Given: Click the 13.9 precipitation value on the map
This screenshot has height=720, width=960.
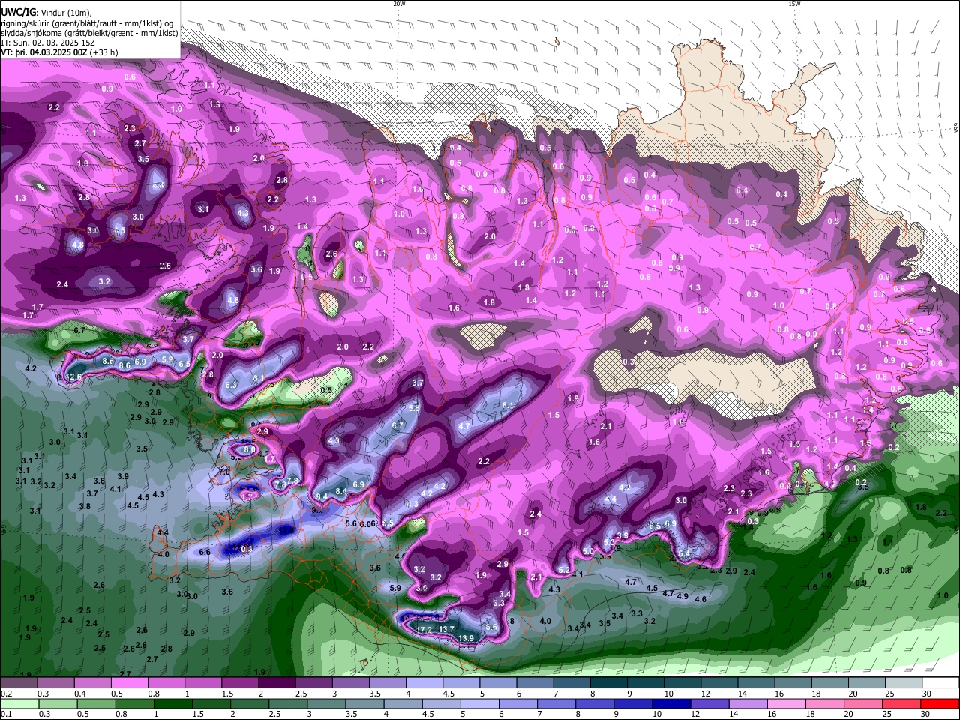Looking at the screenshot, I should [x=466, y=638].
